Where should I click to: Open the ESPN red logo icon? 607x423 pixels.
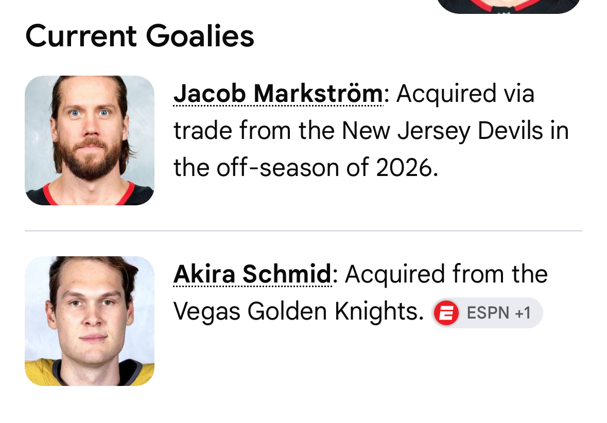(x=446, y=313)
